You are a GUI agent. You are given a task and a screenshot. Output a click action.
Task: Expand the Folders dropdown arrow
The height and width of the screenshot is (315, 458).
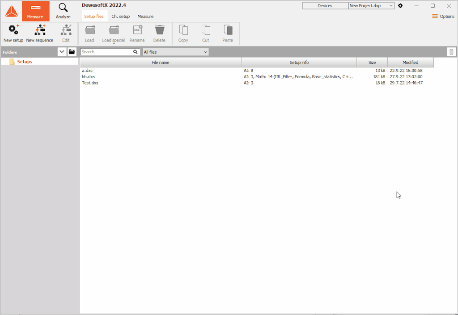(x=62, y=52)
